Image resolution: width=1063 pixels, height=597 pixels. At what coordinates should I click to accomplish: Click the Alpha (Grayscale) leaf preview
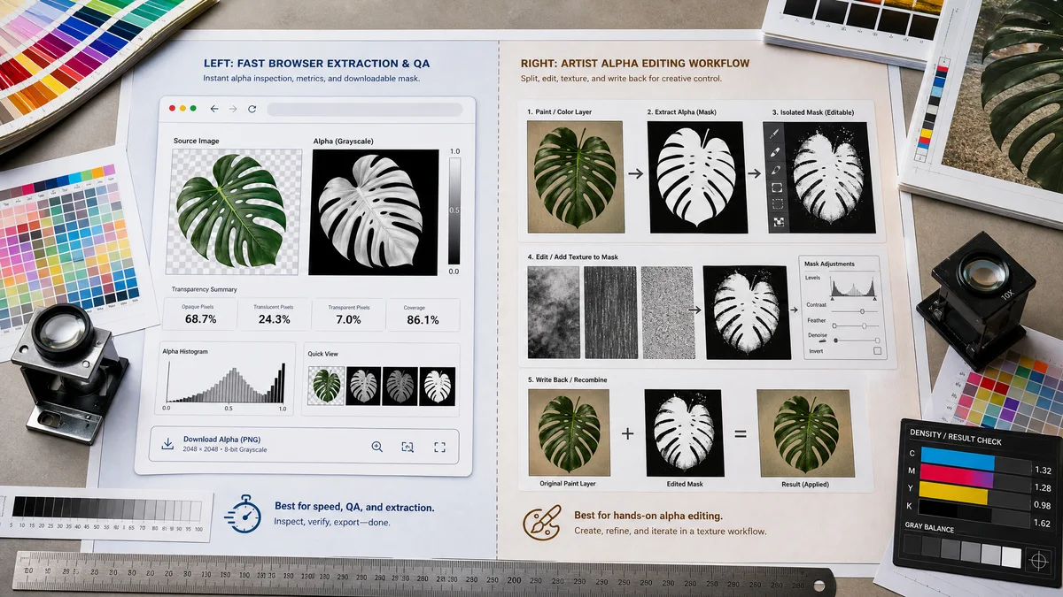pos(374,211)
